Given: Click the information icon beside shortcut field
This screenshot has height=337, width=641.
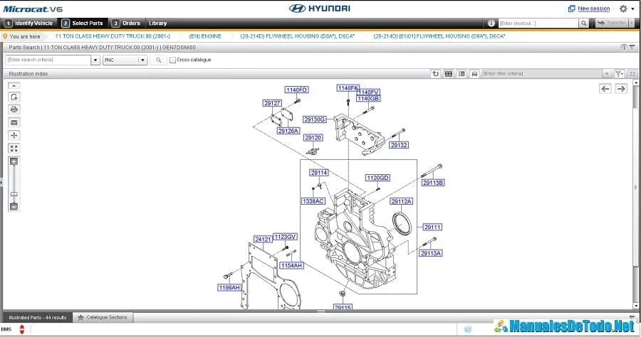Looking at the screenshot, I should 491,23.
